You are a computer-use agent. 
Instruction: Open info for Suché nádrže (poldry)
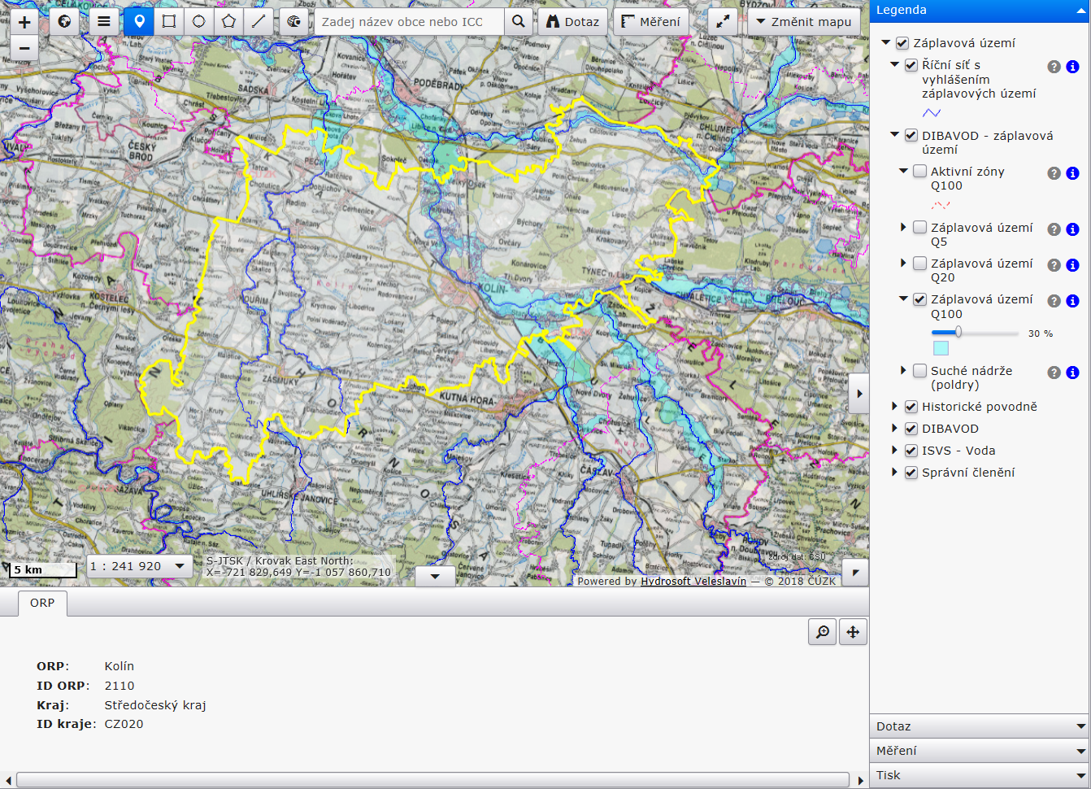(1073, 373)
